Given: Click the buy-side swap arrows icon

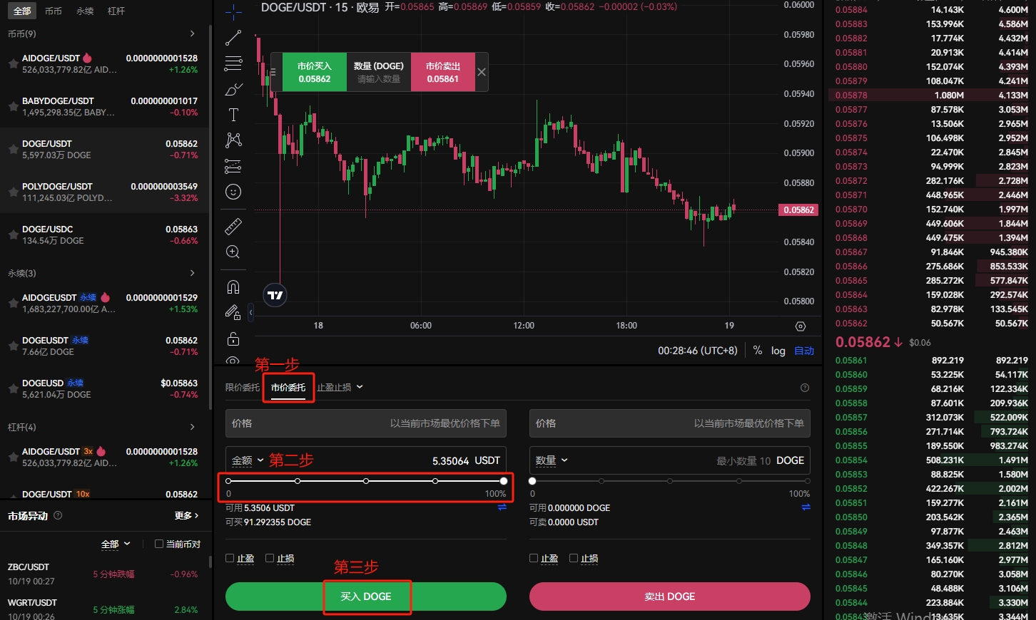Looking at the screenshot, I should (502, 507).
